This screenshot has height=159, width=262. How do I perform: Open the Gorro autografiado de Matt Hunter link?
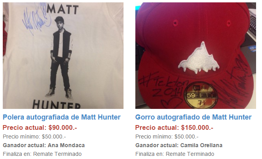coord(193,117)
